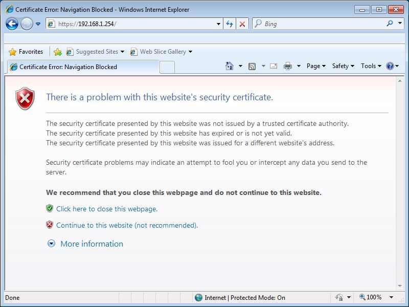The width and height of the screenshot is (409, 307).
Task: Open the Suggested Sites dropdown
Action: (x=123, y=51)
